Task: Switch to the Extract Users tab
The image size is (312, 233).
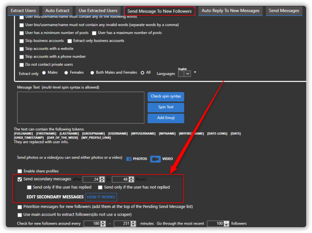Action: (23, 11)
